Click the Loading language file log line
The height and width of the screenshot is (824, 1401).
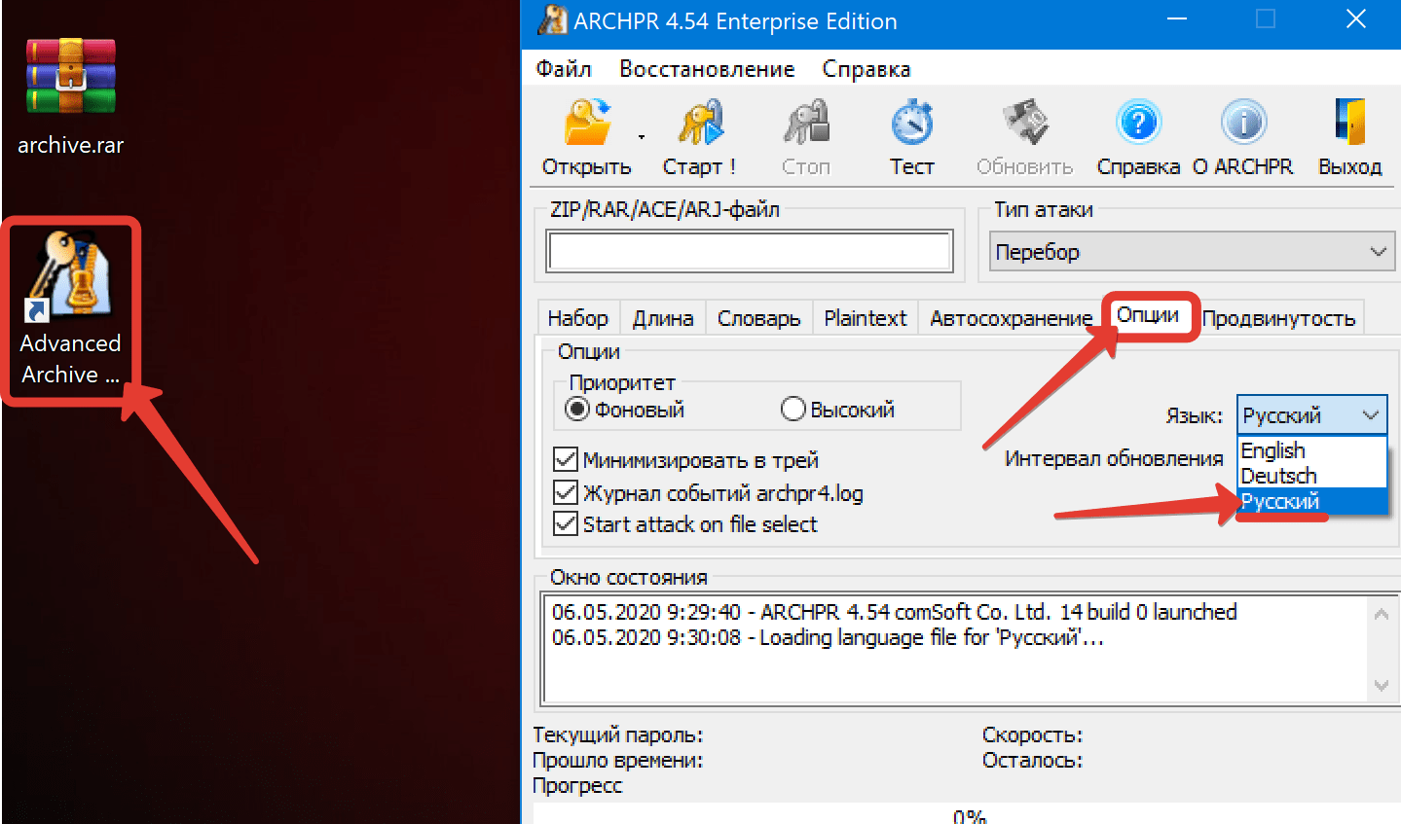click(x=828, y=638)
